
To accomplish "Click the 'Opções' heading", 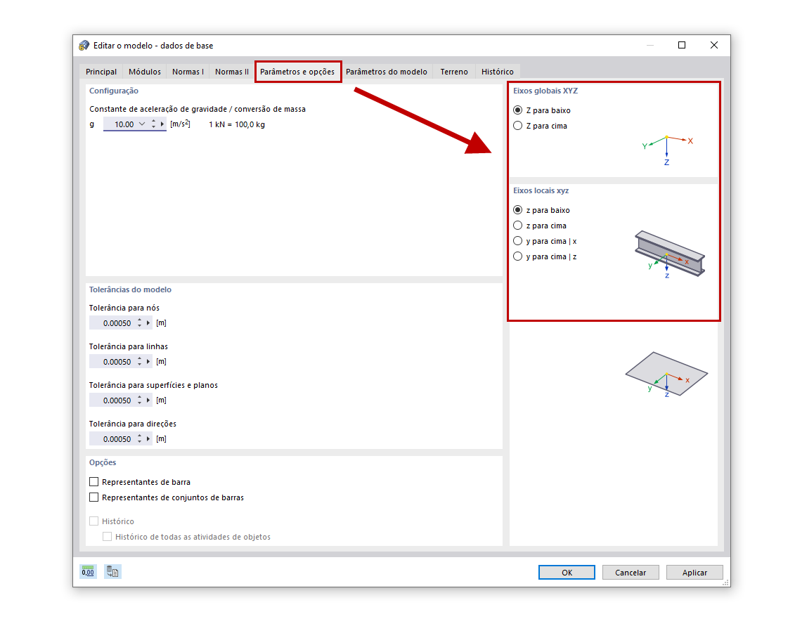I will tap(103, 462).
